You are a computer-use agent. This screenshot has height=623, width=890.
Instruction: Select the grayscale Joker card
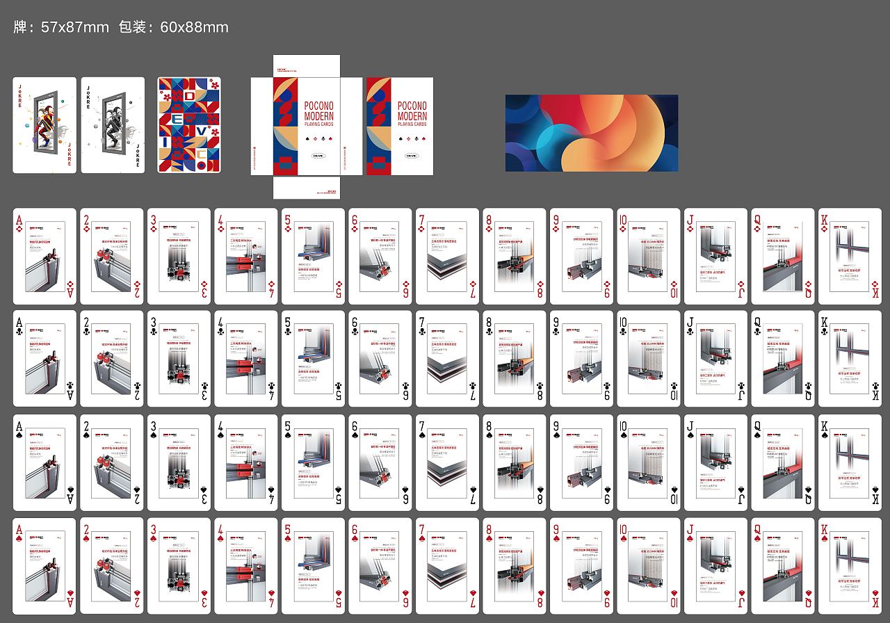pos(113,125)
